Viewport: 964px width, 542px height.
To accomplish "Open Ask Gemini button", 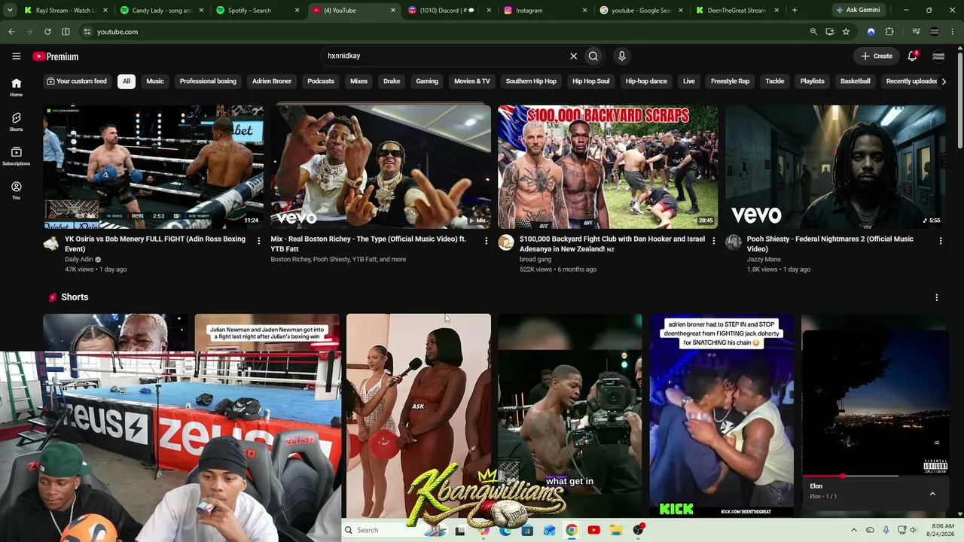I will (858, 10).
